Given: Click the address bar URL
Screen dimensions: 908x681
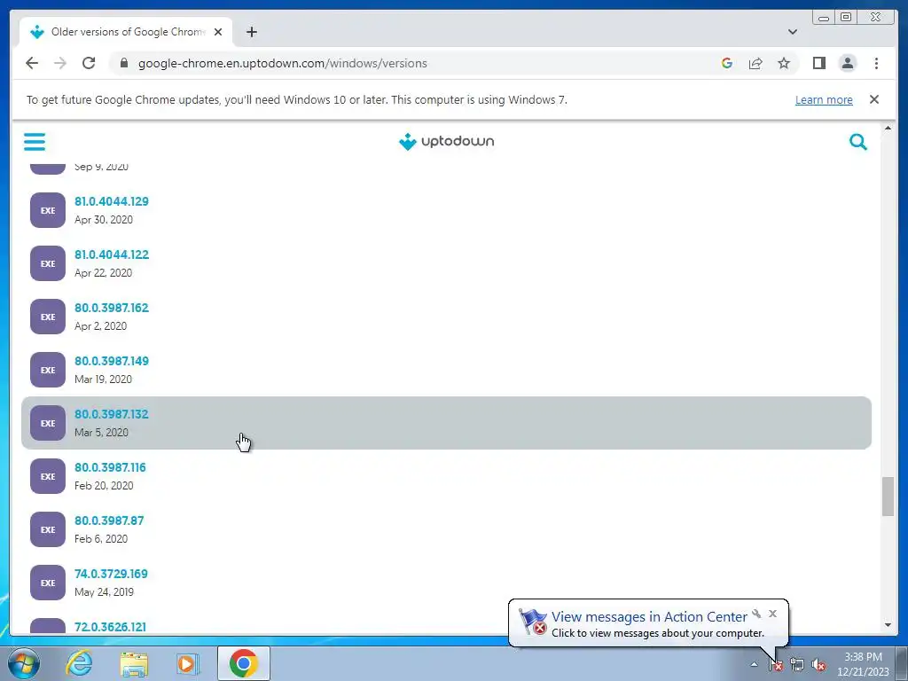Looking at the screenshot, I should tap(283, 63).
